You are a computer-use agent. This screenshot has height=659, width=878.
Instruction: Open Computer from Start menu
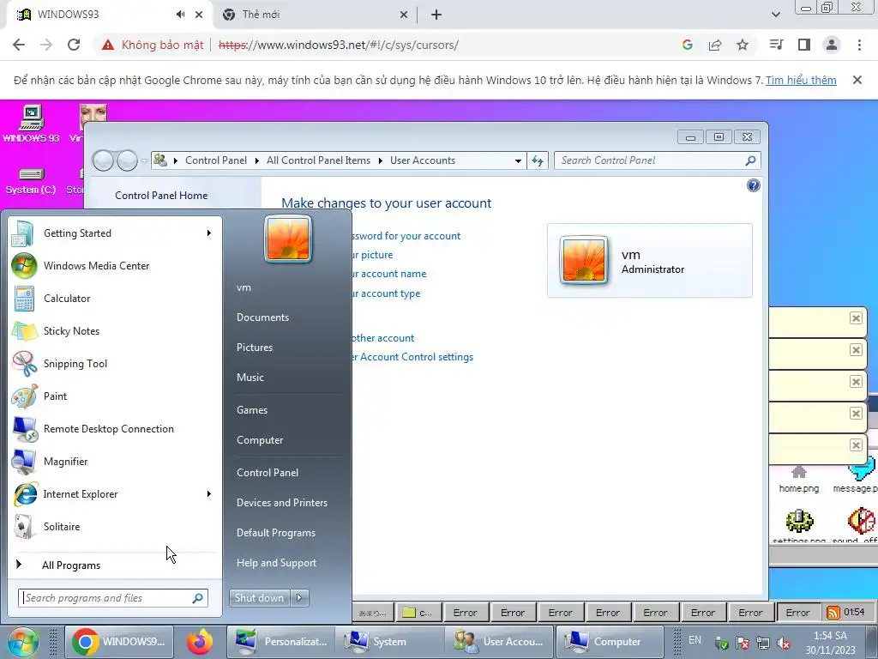(x=260, y=440)
